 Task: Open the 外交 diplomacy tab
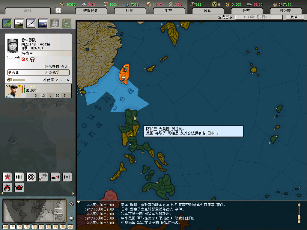[247, 11]
